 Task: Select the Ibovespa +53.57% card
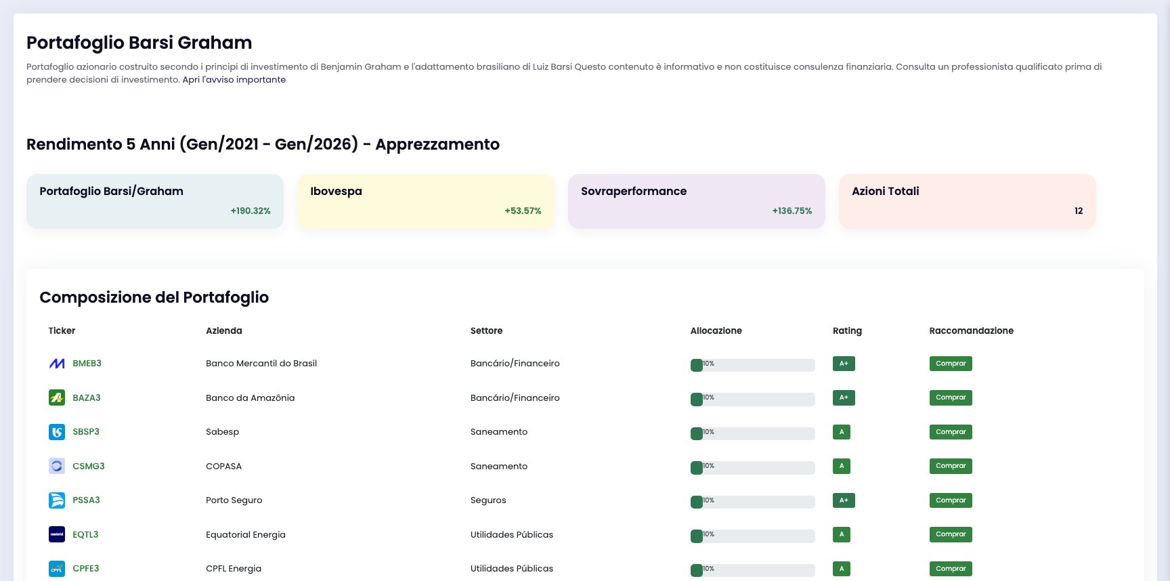426,201
